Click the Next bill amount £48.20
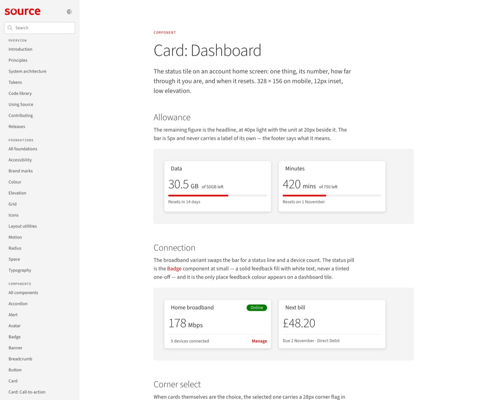Image resolution: width=488 pixels, height=400 pixels. (x=299, y=323)
